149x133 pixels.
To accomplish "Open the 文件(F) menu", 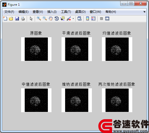I will [9, 12].
